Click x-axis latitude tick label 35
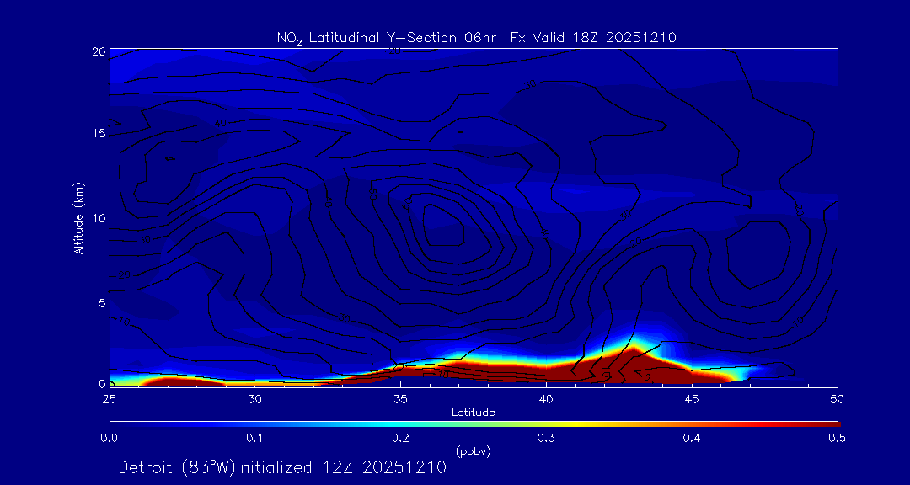This screenshot has height=485, width=910. 400,399
